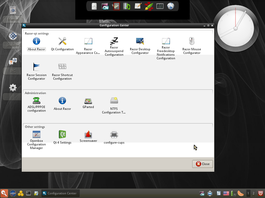Open Screensaver settings
Image resolution: width=265 pixels, height=198 pixels.
pyautogui.click(x=88, y=137)
